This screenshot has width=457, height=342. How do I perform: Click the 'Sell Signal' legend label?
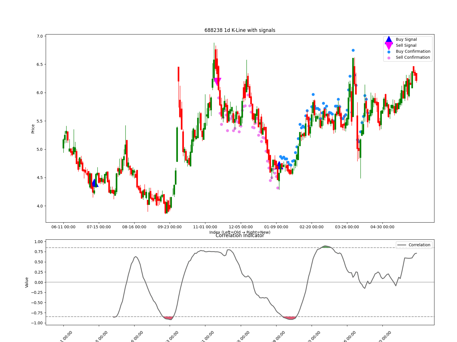406,46
